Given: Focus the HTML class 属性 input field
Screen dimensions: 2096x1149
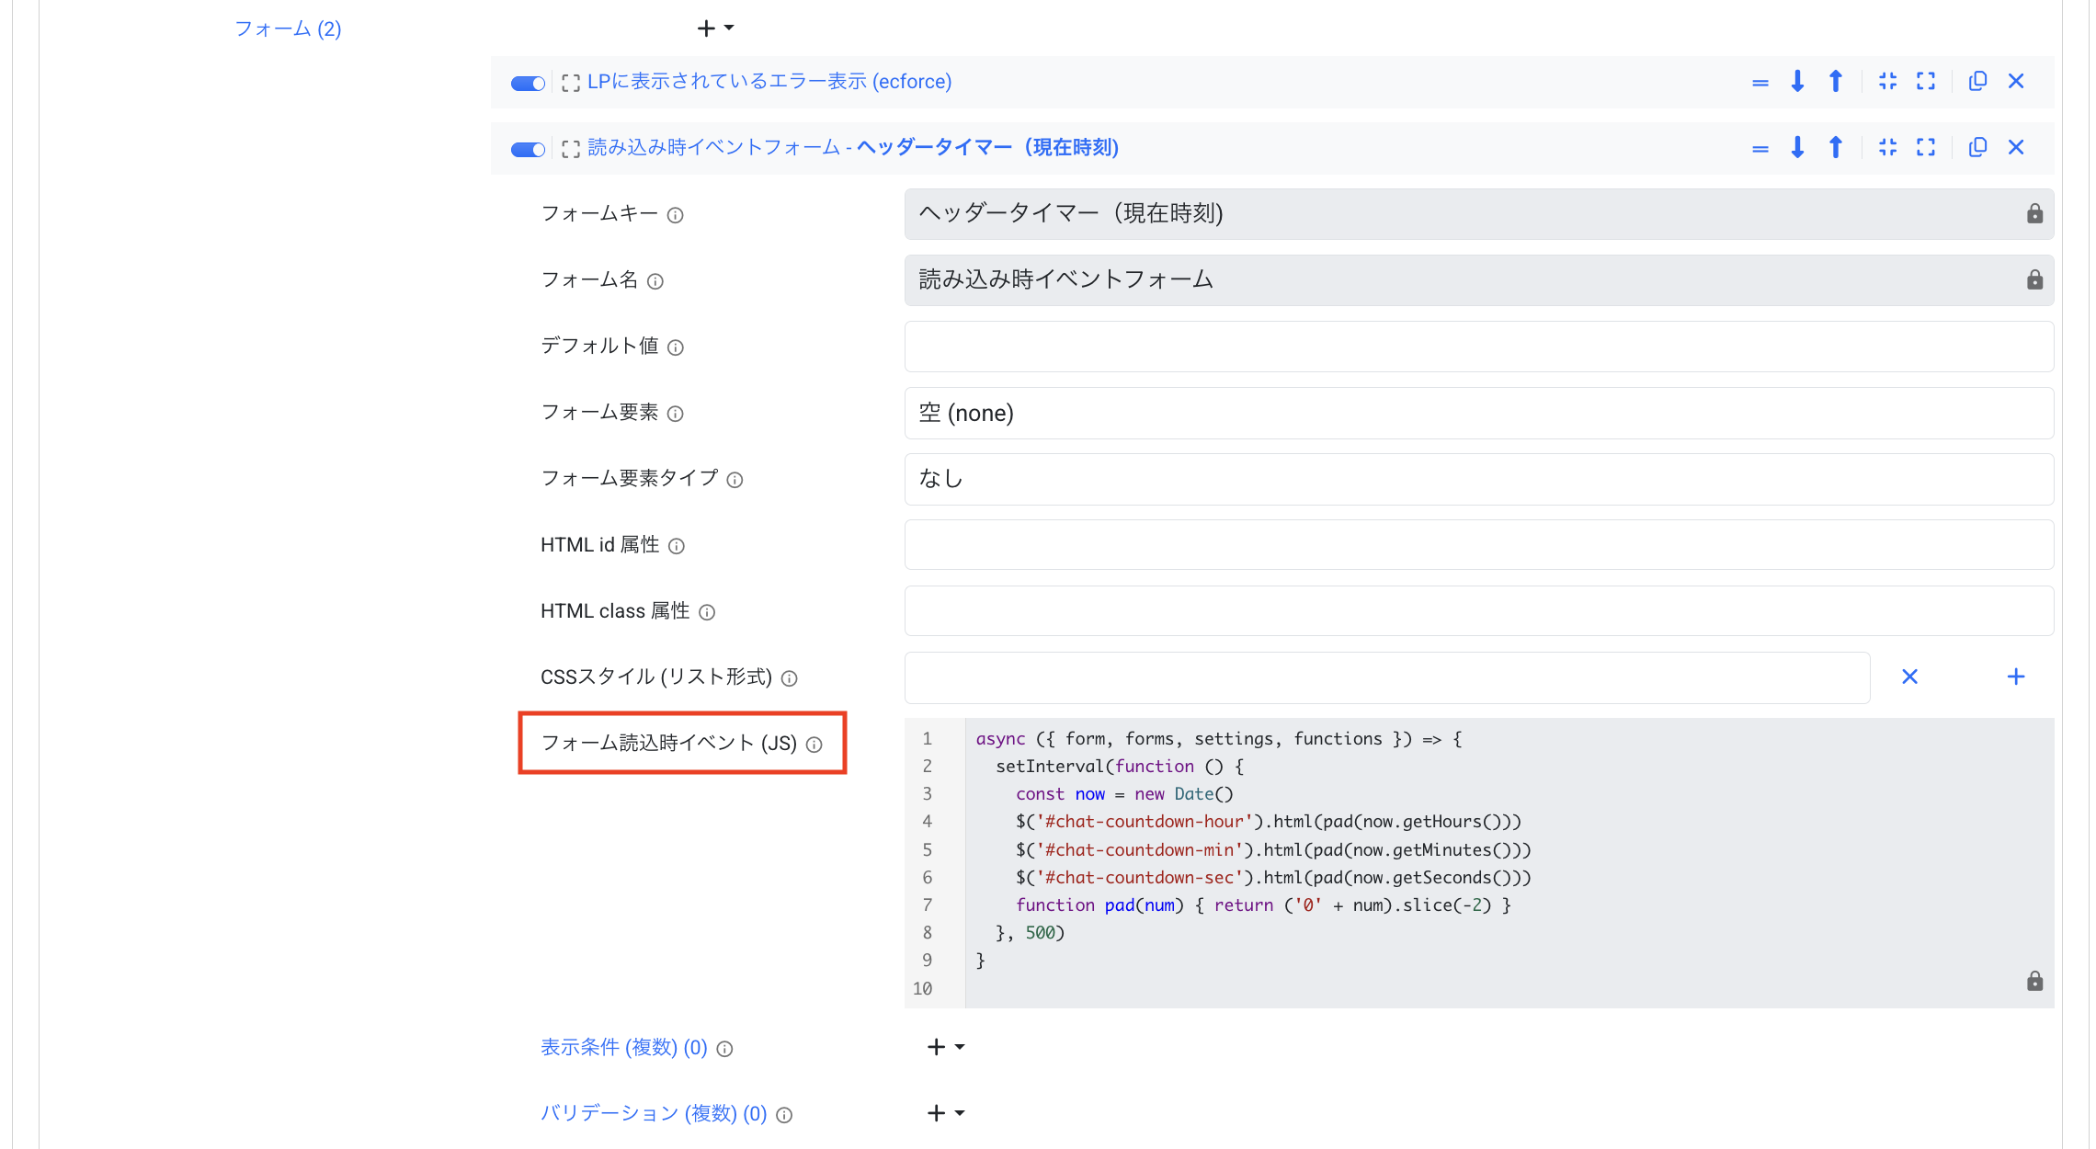Looking at the screenshot, I should 1478,611.
